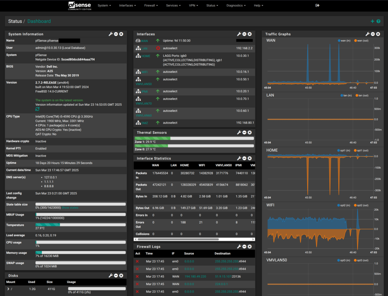Viewport: 388px width, 296px height.
Task: Open System Information widget wrench settings
Action: (111, 34)
